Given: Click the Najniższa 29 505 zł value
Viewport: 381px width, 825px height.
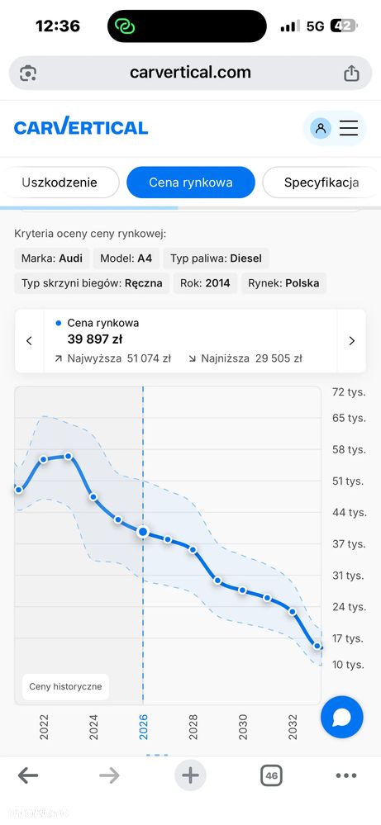Looking at the screenshot, I should [245, 358].
